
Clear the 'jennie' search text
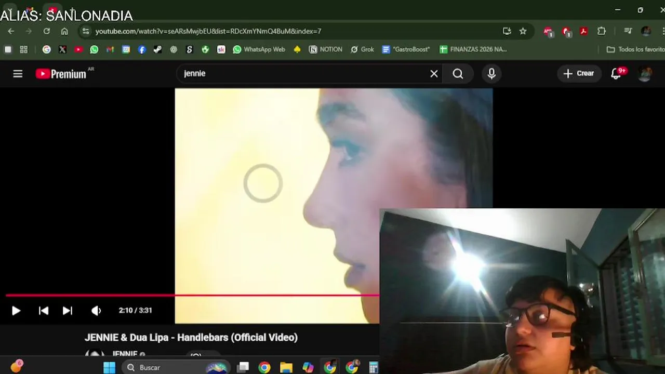tap(434, 74)
